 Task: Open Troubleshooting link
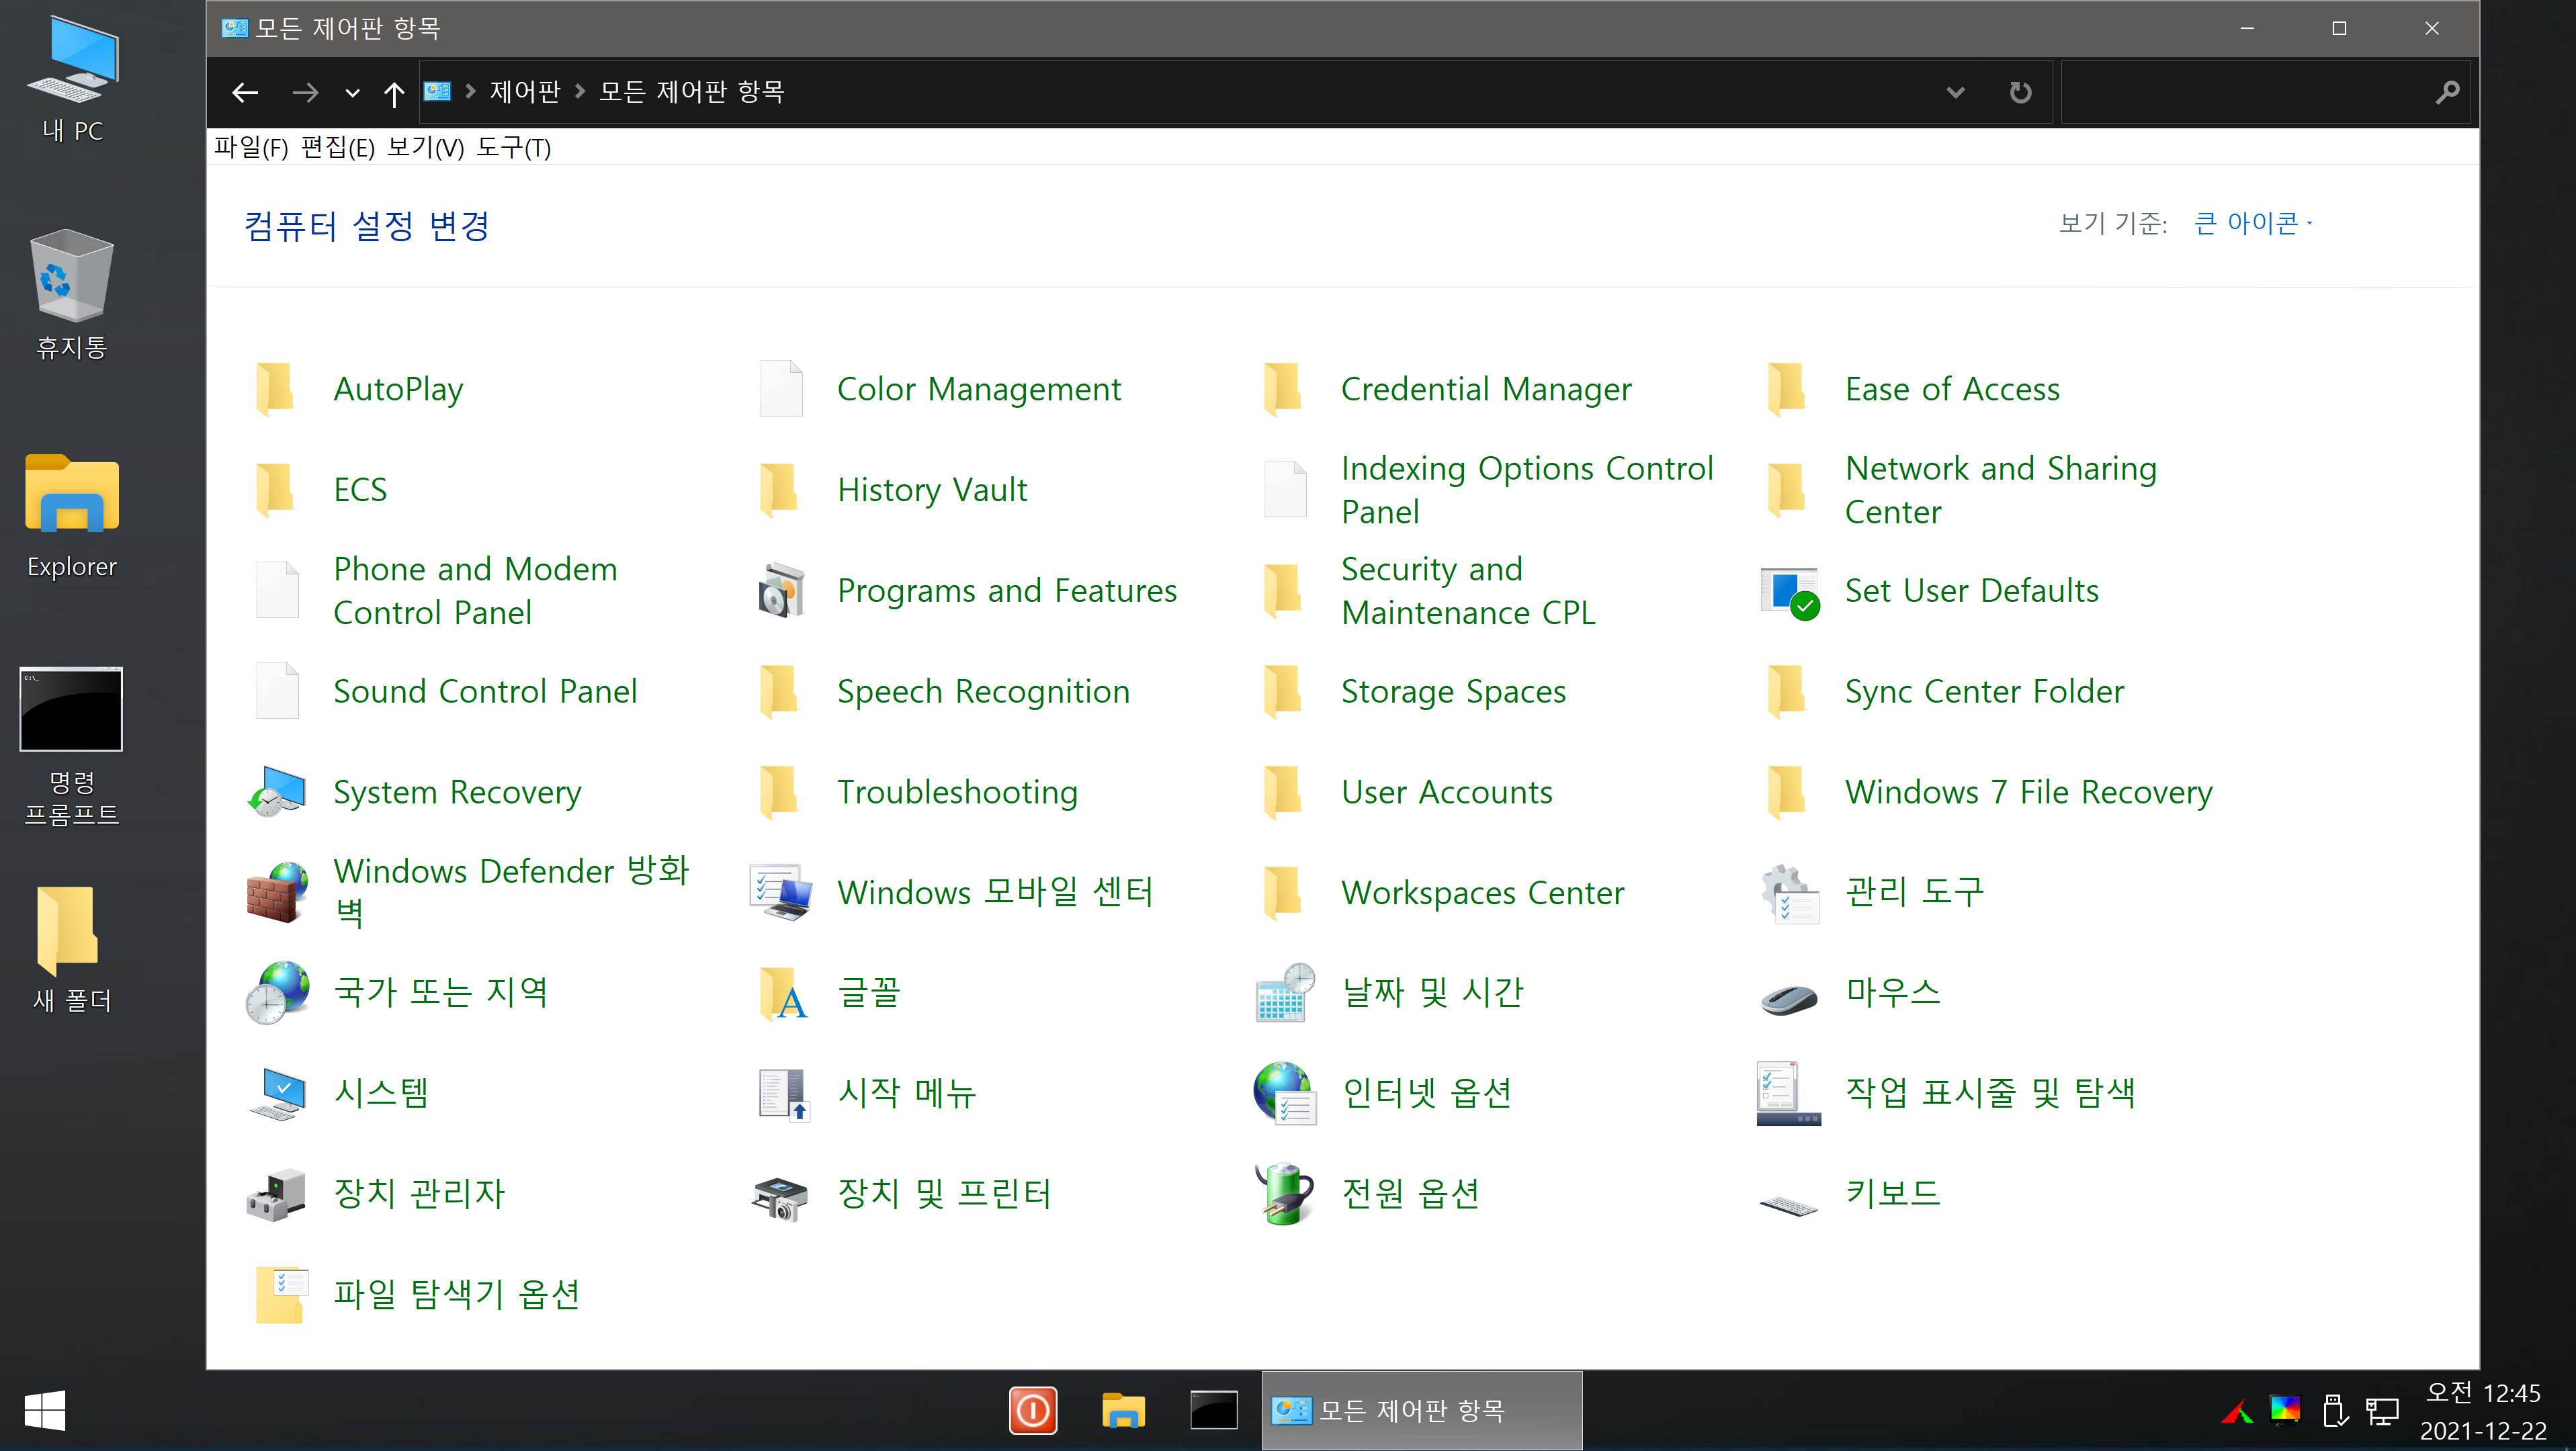[x=957, y=792]
